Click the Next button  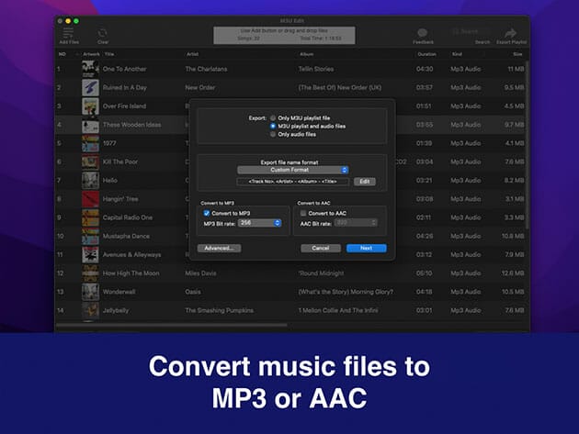(366, 248)
